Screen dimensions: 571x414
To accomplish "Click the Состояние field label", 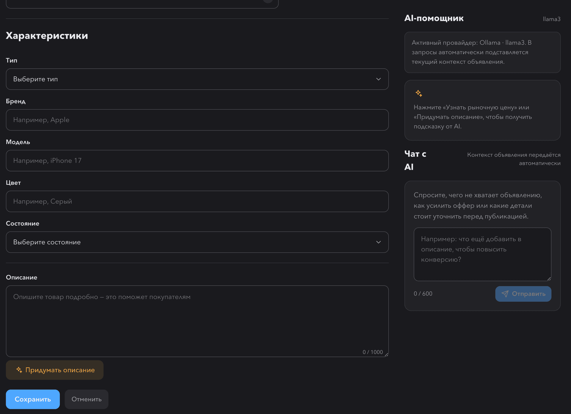I will 23,223.
